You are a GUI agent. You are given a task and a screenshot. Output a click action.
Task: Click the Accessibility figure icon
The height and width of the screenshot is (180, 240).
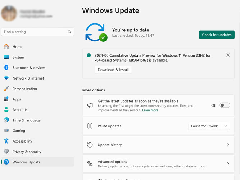coord(6,141)
